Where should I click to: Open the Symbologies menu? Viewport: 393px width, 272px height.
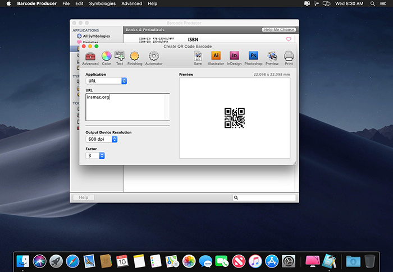tap(102, 3)
